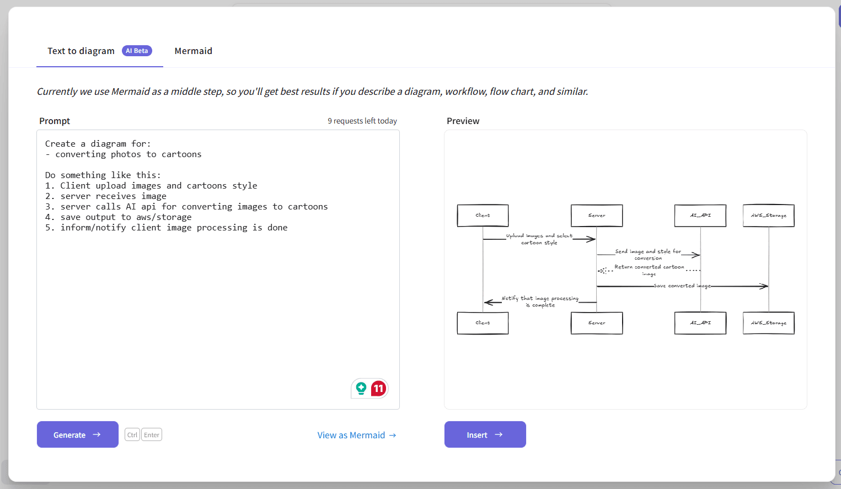The width and height of the screenshot is (841, 489).
Task: Click the Enter key hint icon
Action: click(152, 435)
